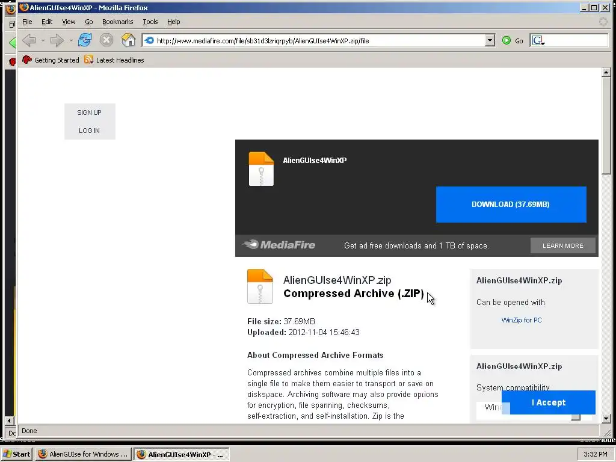Reload the page with the Refresh icon

click(85, 40)
